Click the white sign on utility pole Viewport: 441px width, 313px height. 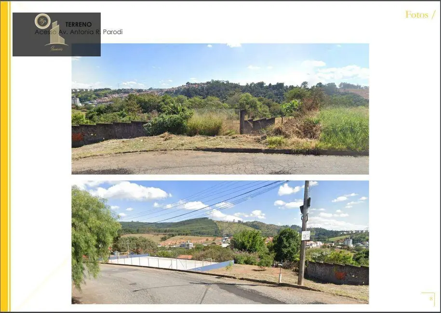point(306,235)
